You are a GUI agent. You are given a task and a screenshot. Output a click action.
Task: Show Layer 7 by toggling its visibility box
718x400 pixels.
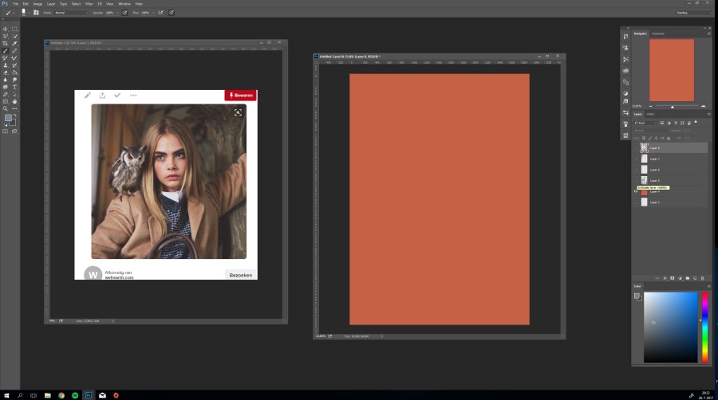click(636, 159)
